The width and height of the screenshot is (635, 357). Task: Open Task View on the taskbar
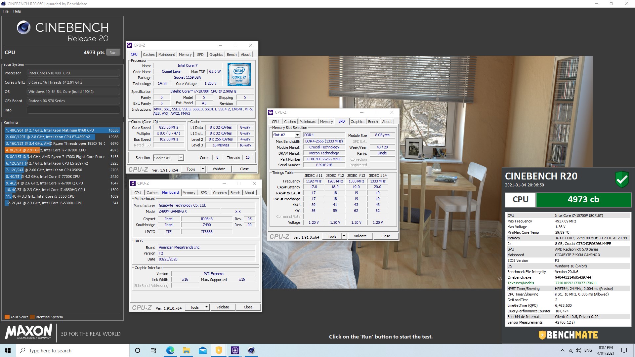point(153,350)
